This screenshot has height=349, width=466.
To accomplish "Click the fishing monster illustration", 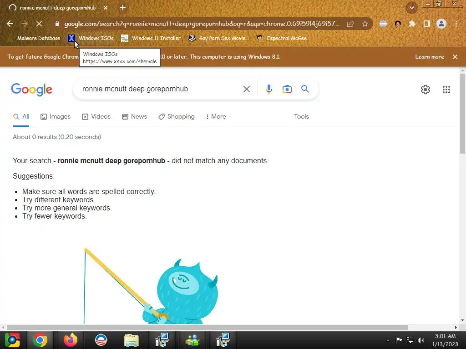I will click(151, 286).
